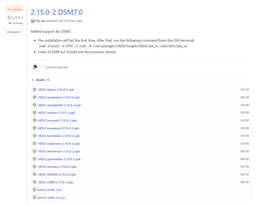Click the package icon for v1000 spk
This screenshot has height=205, width=266.
pos(35,182)
